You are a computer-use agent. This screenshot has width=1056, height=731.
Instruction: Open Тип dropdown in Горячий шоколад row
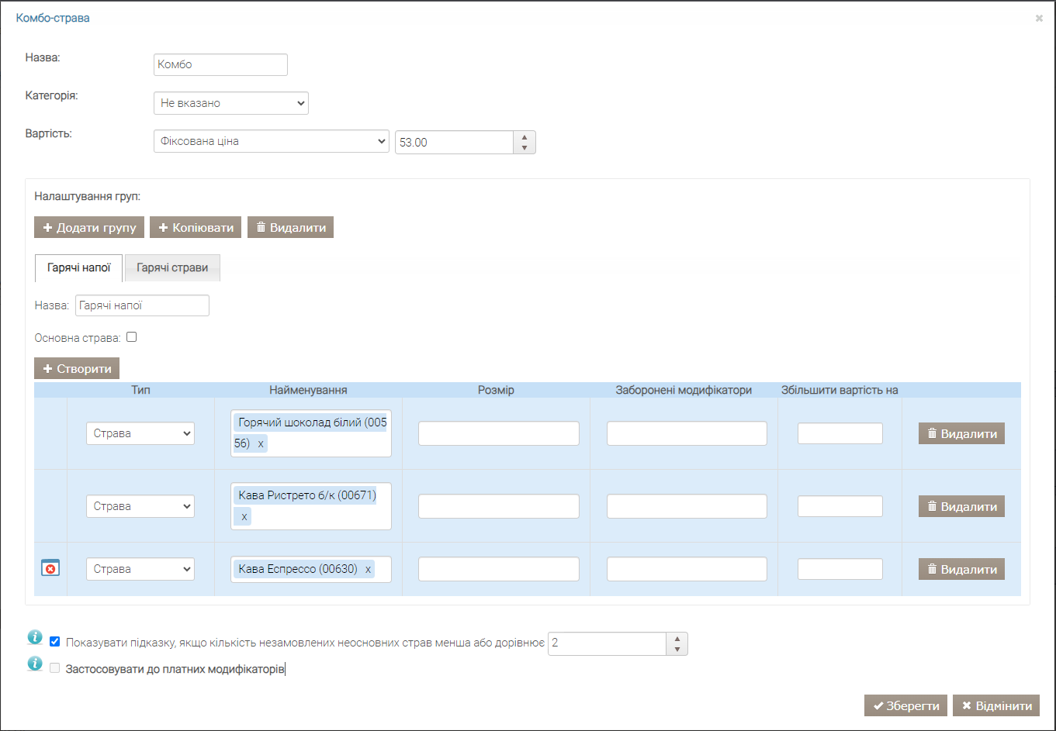pos(140,433)
